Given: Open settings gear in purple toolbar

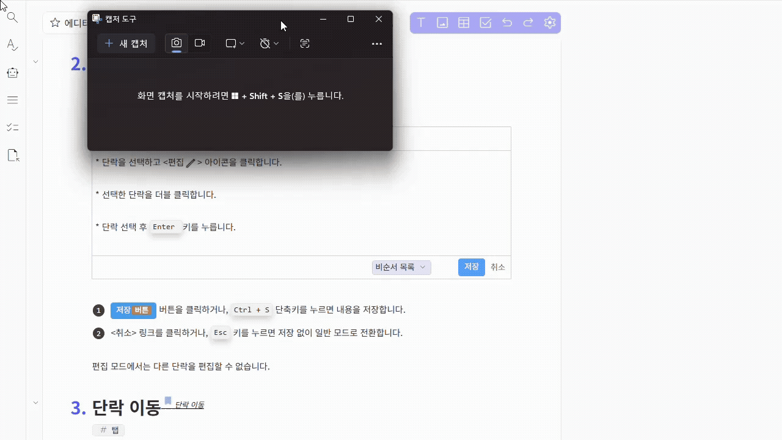Looking at the screenshot, I should (x=550, y=23).
